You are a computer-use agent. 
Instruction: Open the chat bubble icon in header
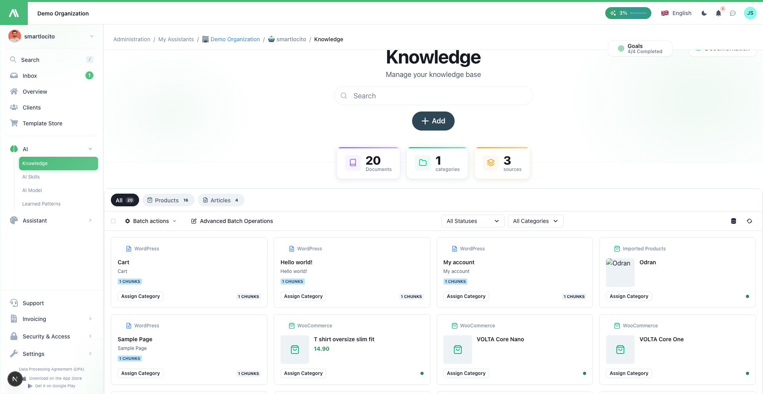point(733,13)
